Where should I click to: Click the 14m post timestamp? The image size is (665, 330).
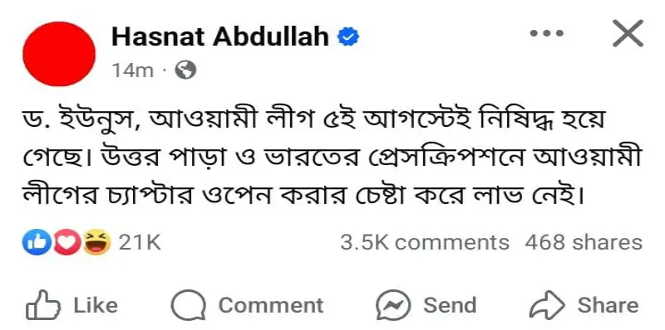(x=133, y=70)
